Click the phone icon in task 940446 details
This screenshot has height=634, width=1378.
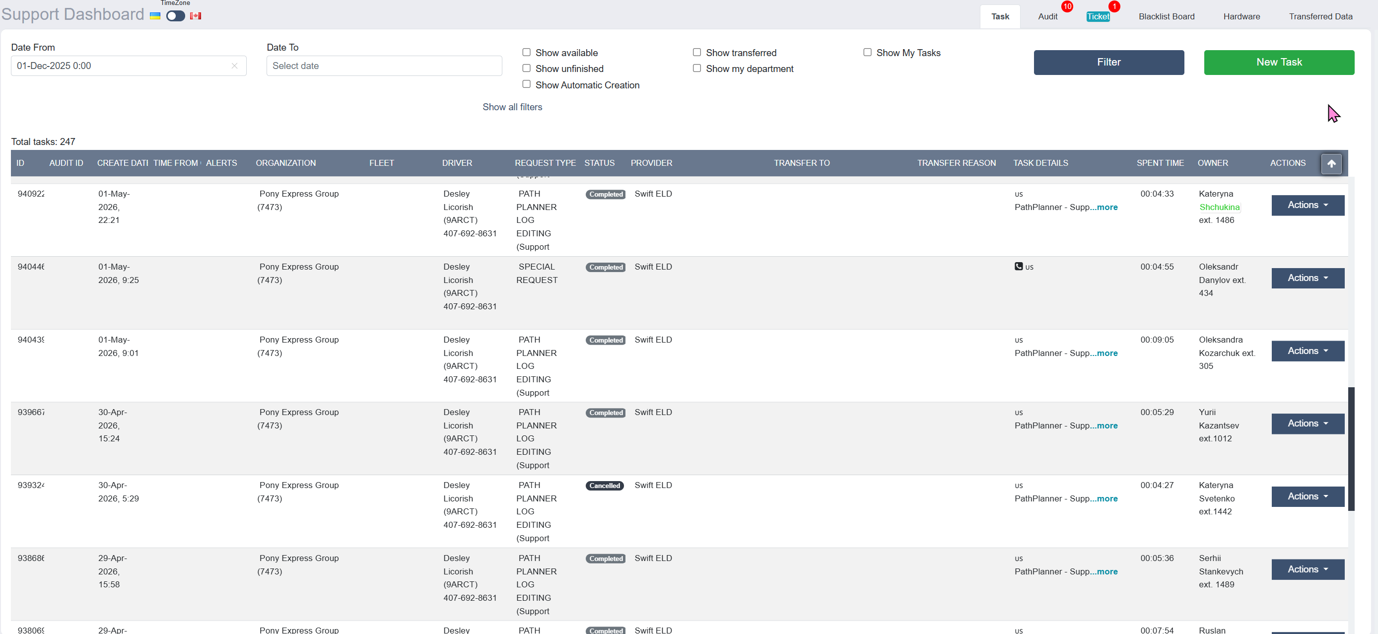coord(1019,267)
